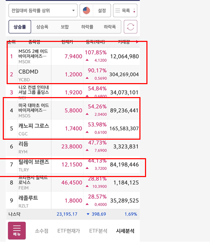
Task: Open the 전일대비 등락률 상위 dropdown
Action: (43, 10)
